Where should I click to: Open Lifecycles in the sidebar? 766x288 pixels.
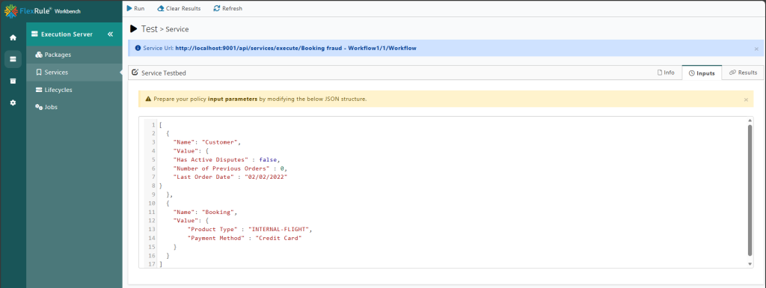[x=74, y=90]
